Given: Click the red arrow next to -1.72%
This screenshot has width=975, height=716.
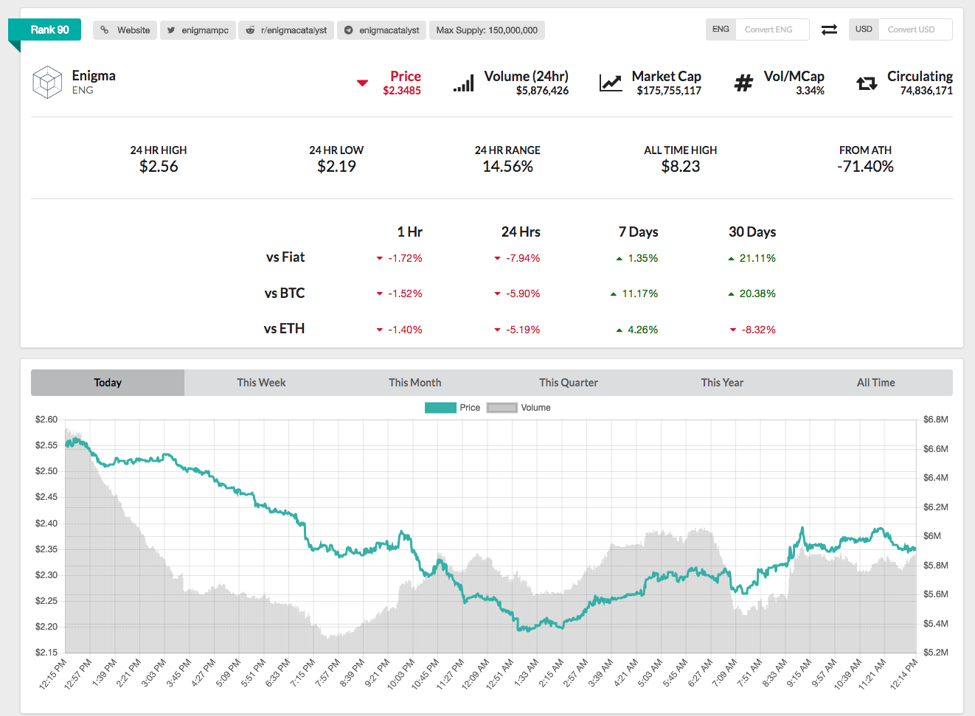Looking at the screenshot, I should coord(380,259).
